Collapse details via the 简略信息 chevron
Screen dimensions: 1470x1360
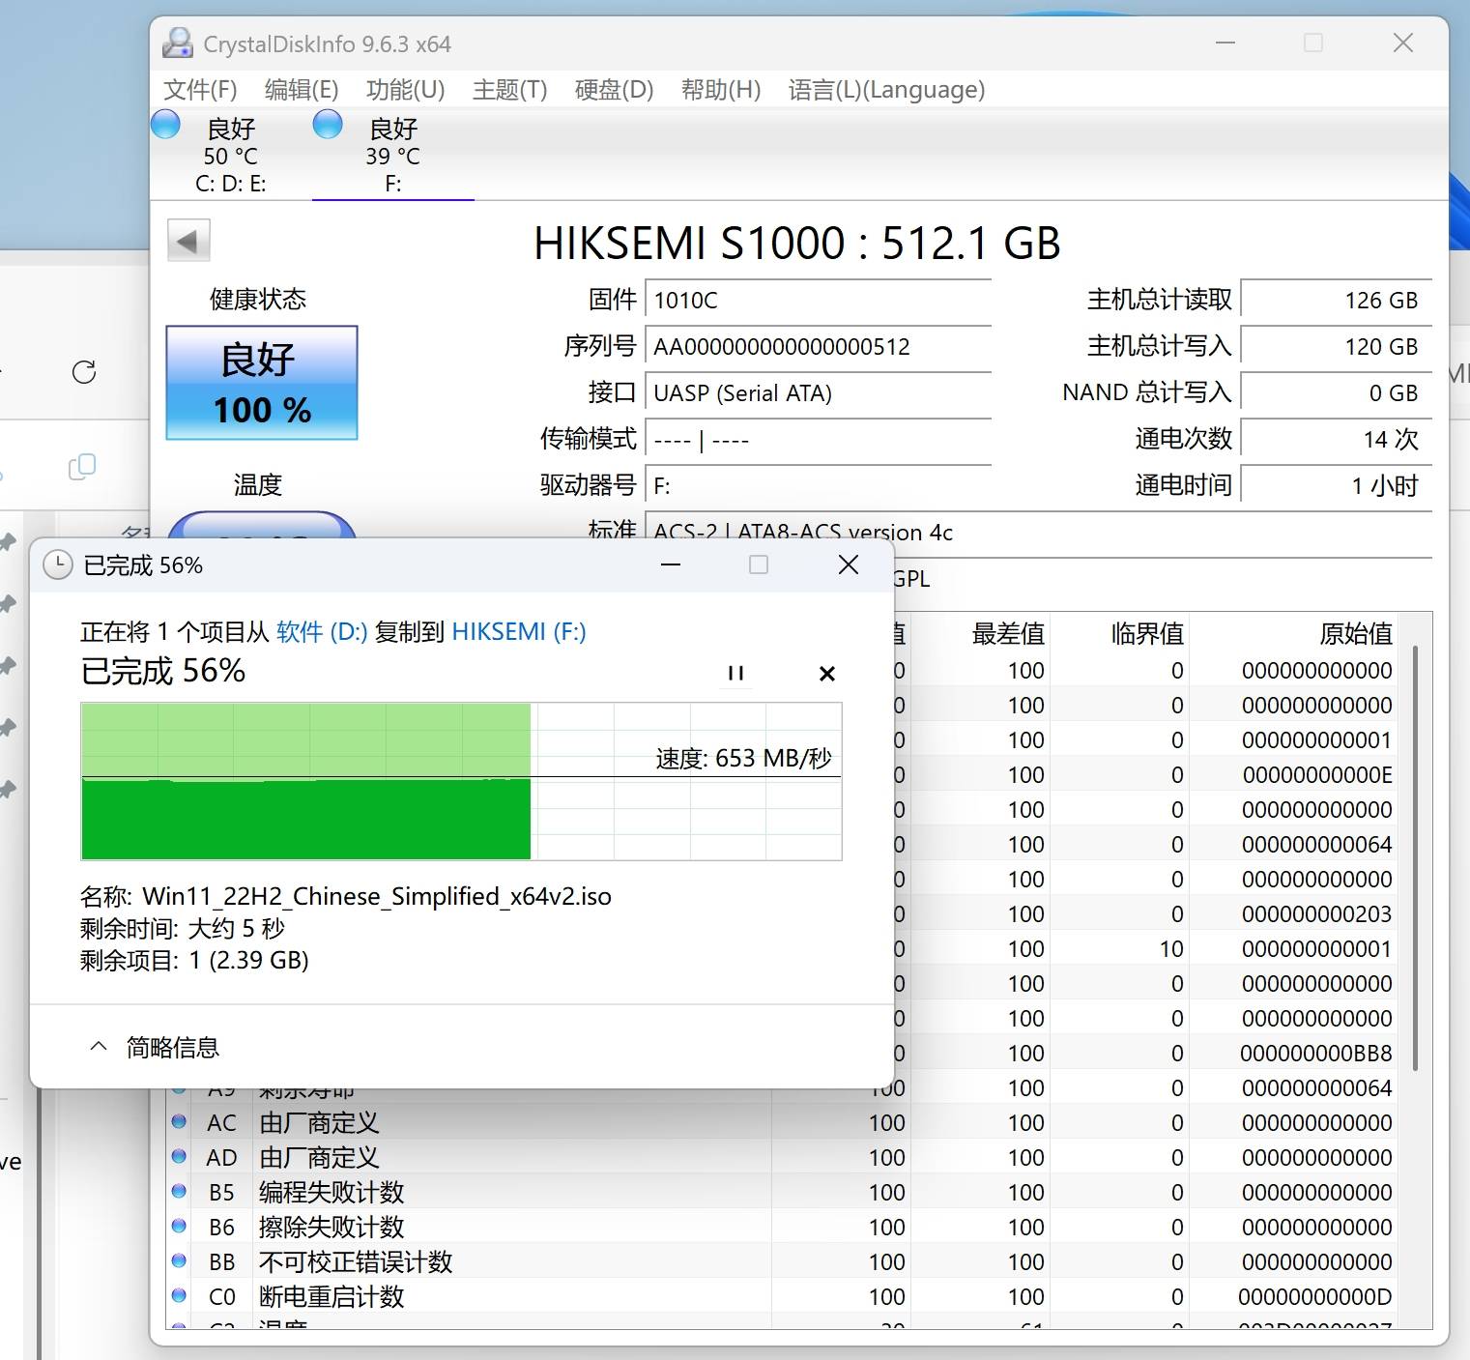[x=98, y=1047]
